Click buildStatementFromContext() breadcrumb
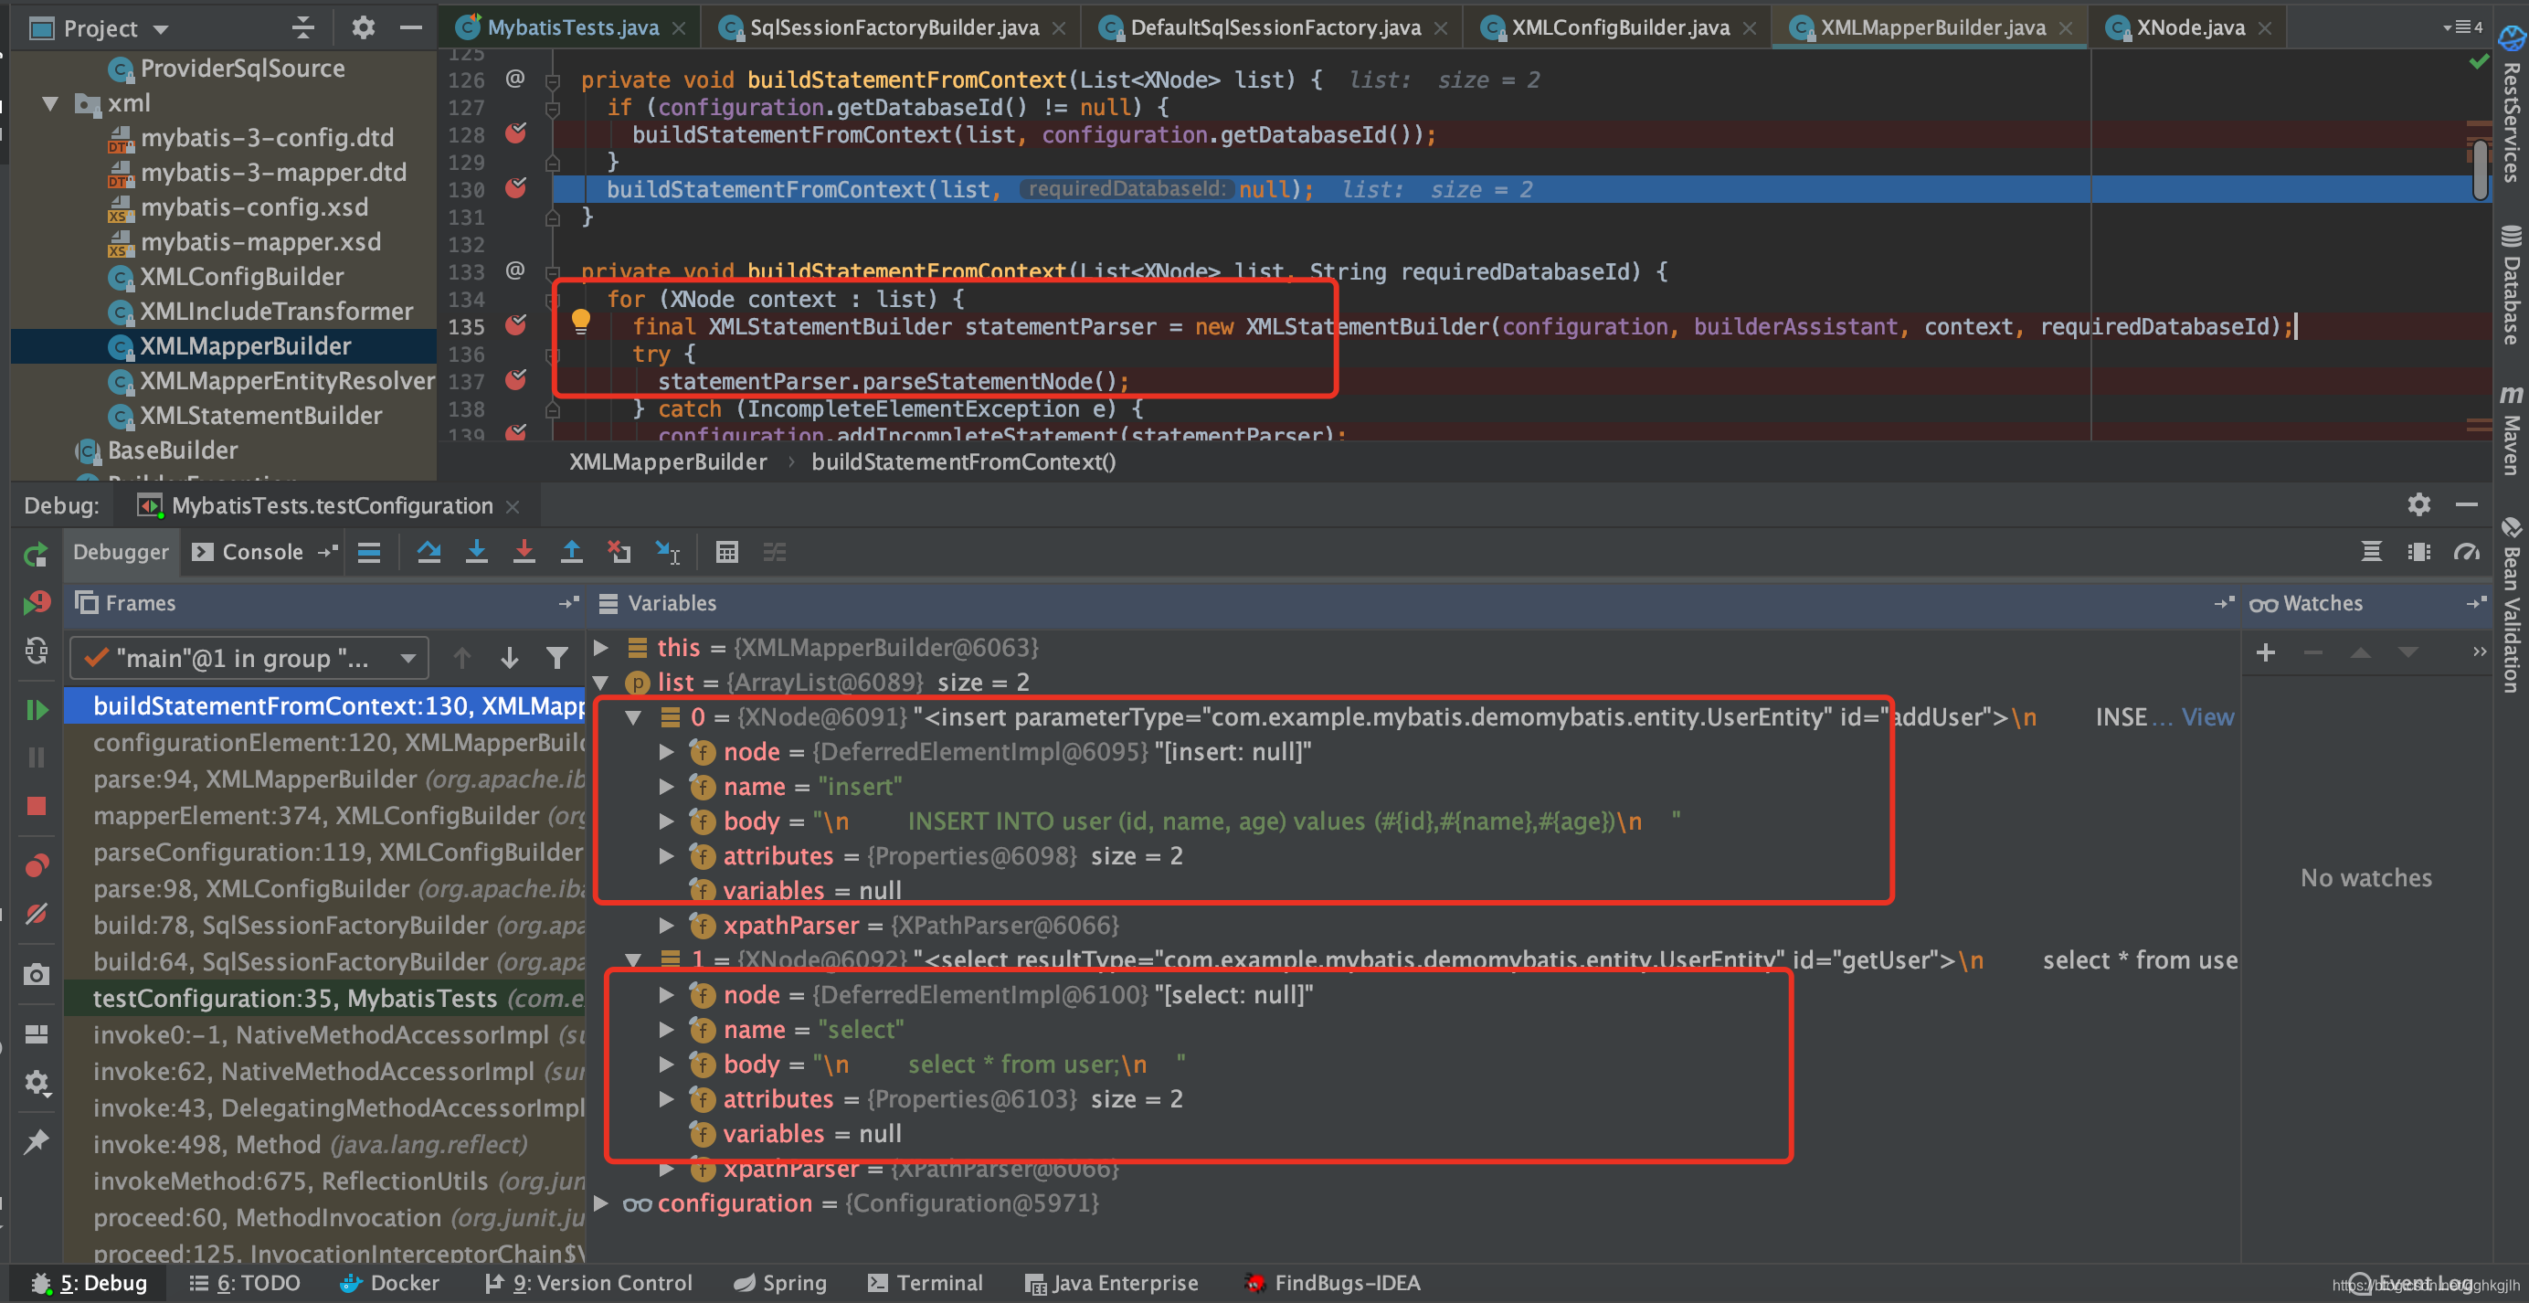This screenshot has height=1303, width=2529. point(963,461)
